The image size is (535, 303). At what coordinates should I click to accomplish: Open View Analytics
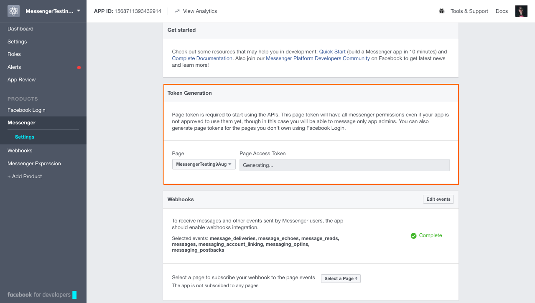point(200,11)
